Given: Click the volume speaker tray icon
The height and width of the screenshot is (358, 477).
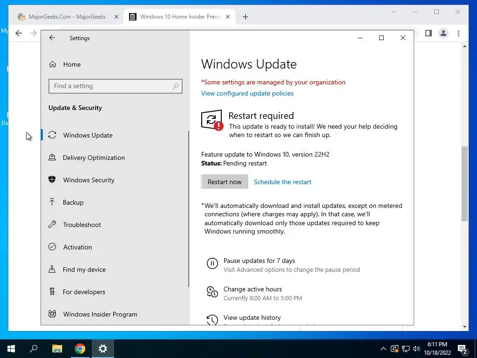Looking at the screenshot, I should (x=416, y=349).
